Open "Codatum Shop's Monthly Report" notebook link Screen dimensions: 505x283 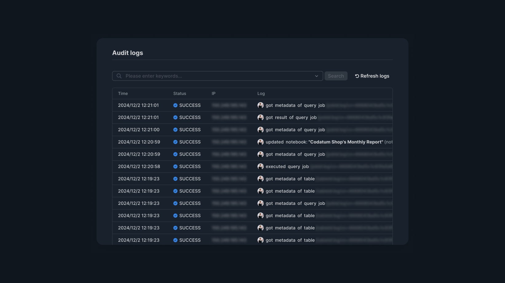click(x=346, y=142)
